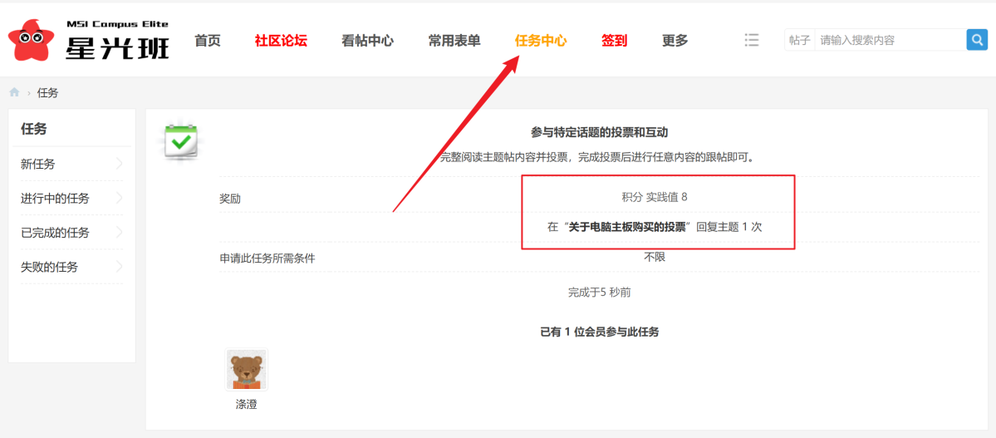The height and width of the screenshot is (438, 996).
Task: Go to the 首页 navigation tab
Action: click(208, 41)
